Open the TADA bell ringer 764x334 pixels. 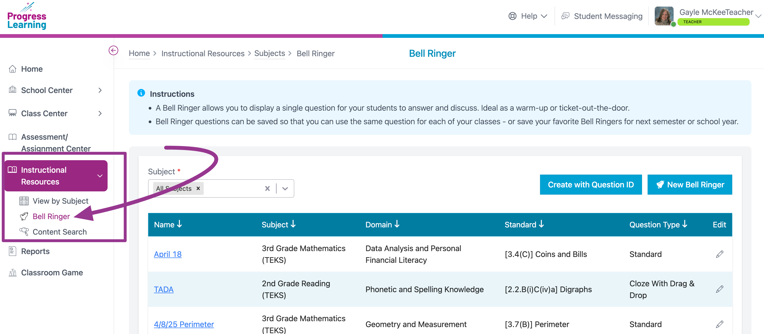pyautogui.click(x=163, y=289)
